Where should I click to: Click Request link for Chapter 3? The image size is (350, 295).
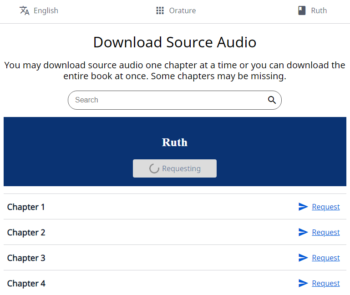tap(326, 258)
